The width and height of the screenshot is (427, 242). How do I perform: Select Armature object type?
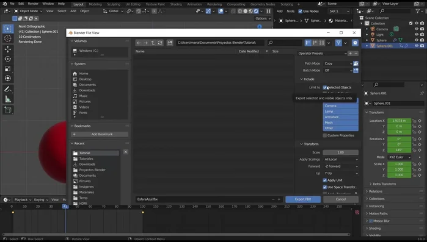tap(340, 117)
